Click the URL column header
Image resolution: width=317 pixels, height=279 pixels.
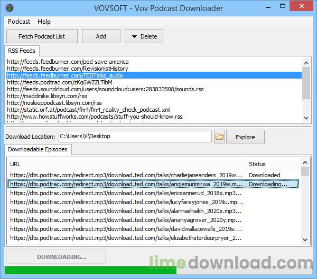127,164
